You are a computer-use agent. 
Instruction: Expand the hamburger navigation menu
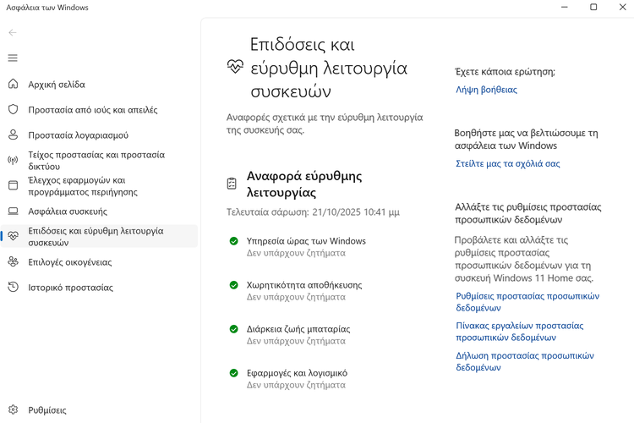13,58
